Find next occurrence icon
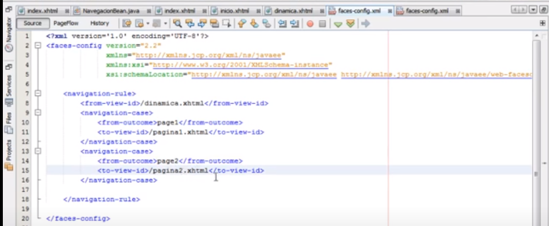549x226 pixels. coord(202,23)
